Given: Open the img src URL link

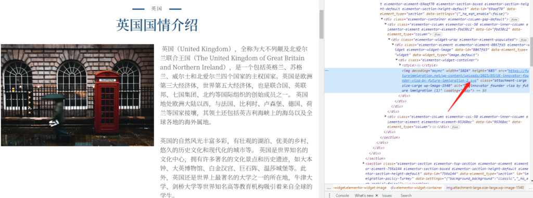Looking at the screenshot, I should pos(465,76).
